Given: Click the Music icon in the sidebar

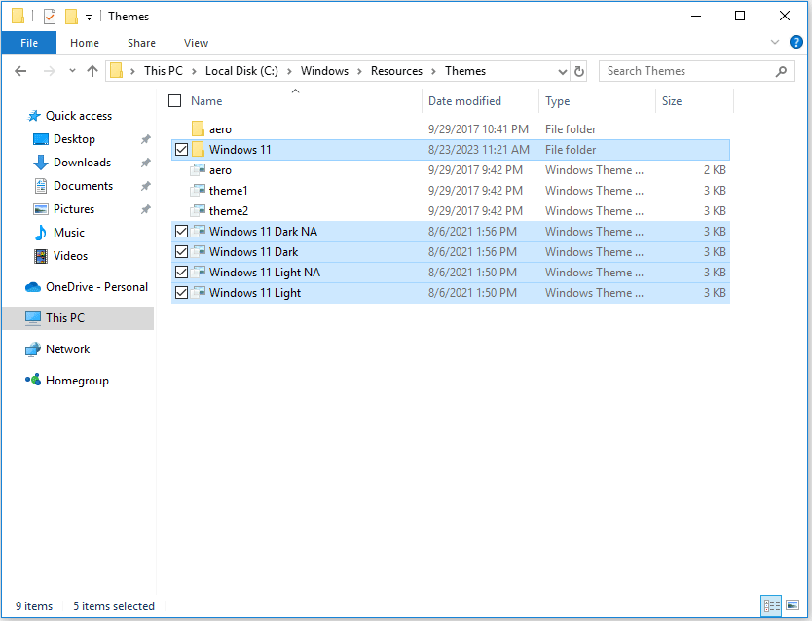Looking at the screenshot, I should [40, 233].
